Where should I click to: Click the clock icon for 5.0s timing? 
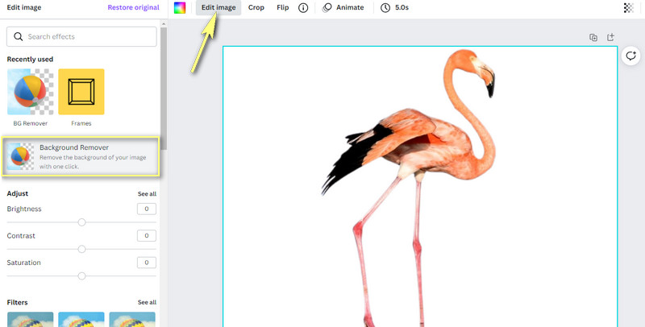[x=385, y=8]
